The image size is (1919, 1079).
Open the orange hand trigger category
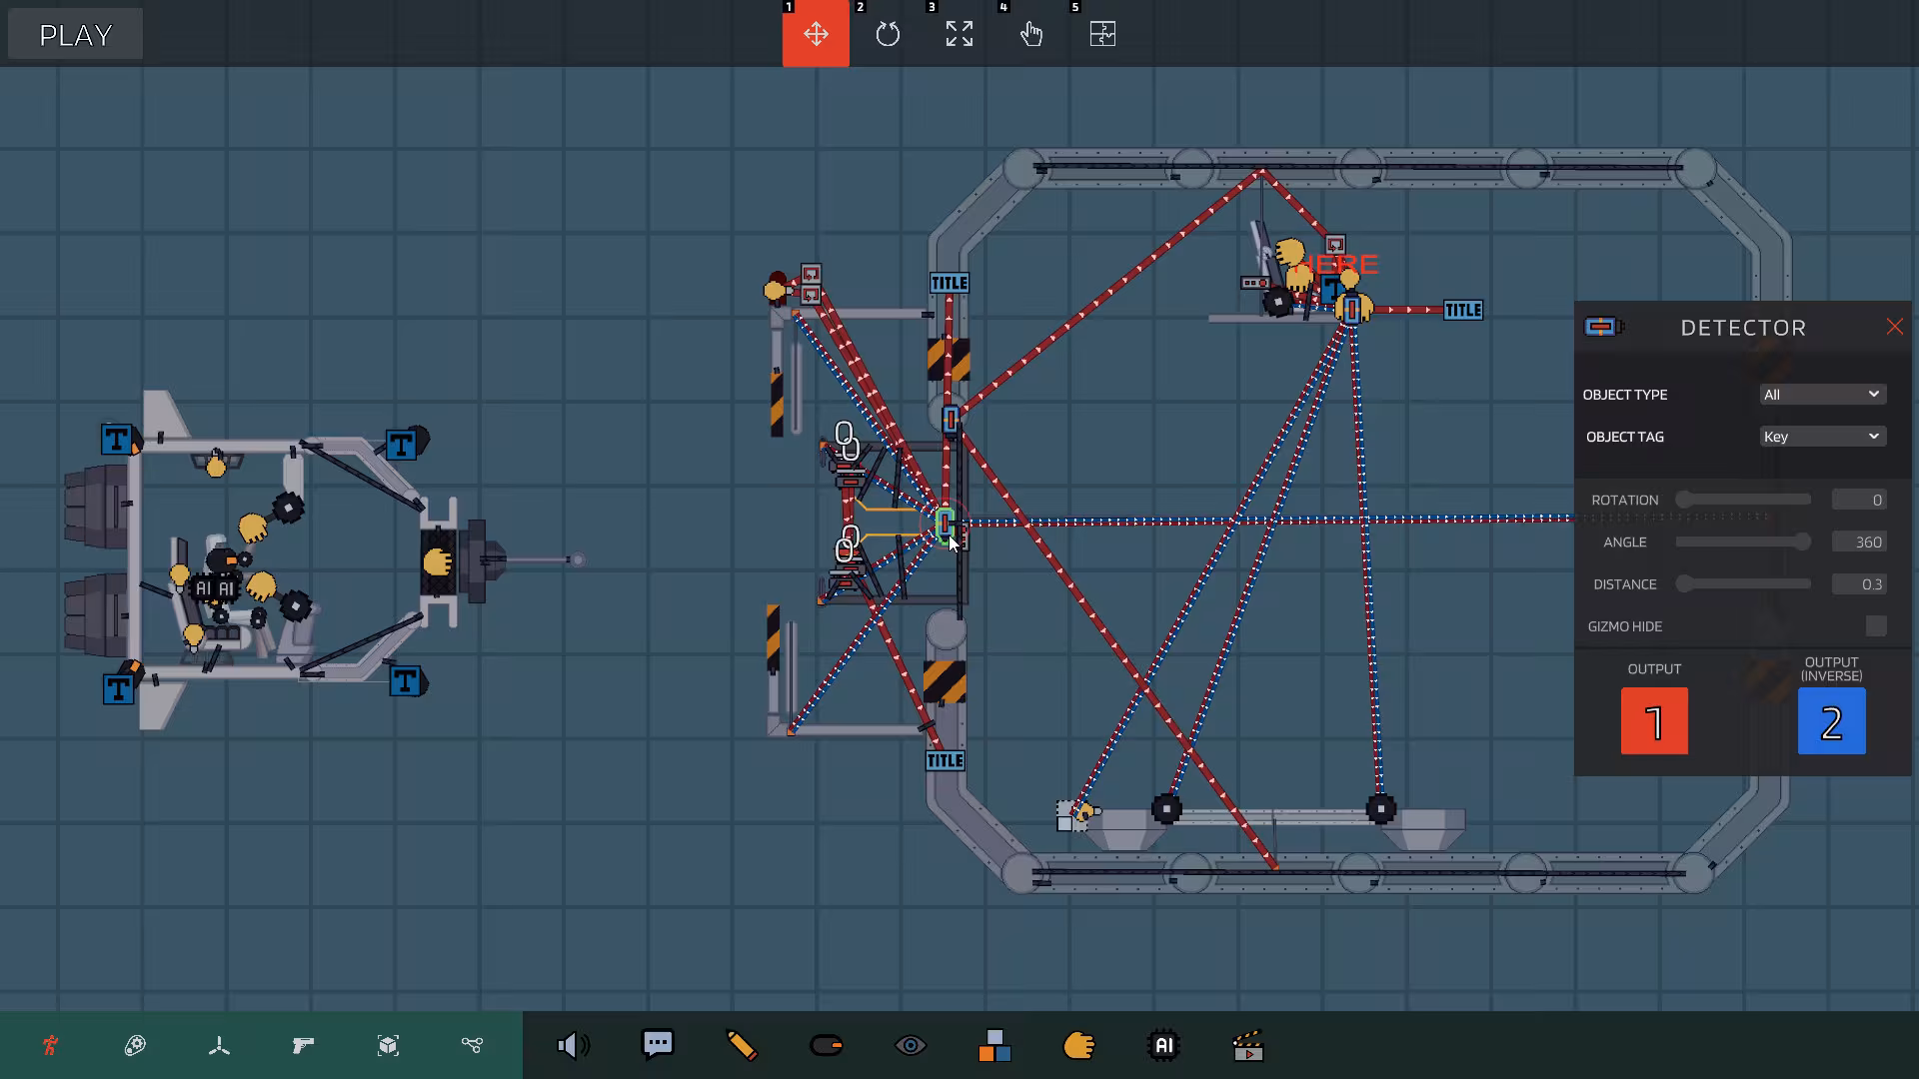[1079, 1045]
